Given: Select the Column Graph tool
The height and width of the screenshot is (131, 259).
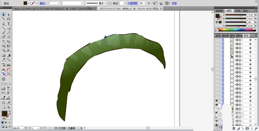Looking at the screenshot, I should 9,65.
